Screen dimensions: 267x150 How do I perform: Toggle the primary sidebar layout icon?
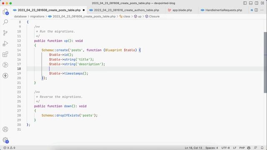pyautogui.click(x=245, y=3)
